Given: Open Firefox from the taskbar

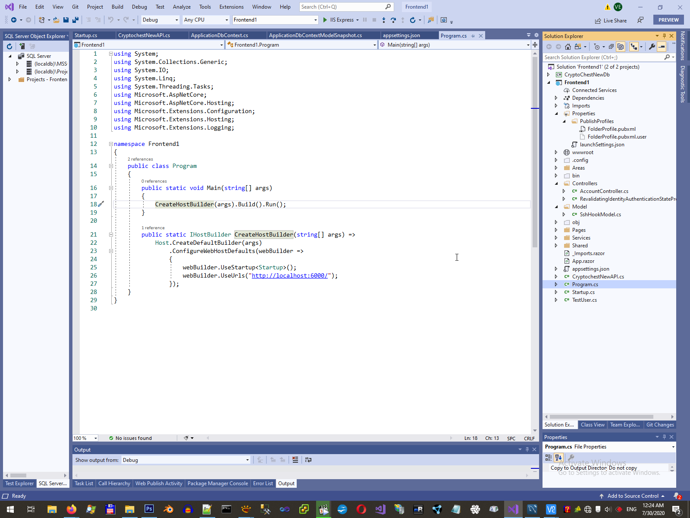Looking at the screenshot, I should tap(71, 509).
